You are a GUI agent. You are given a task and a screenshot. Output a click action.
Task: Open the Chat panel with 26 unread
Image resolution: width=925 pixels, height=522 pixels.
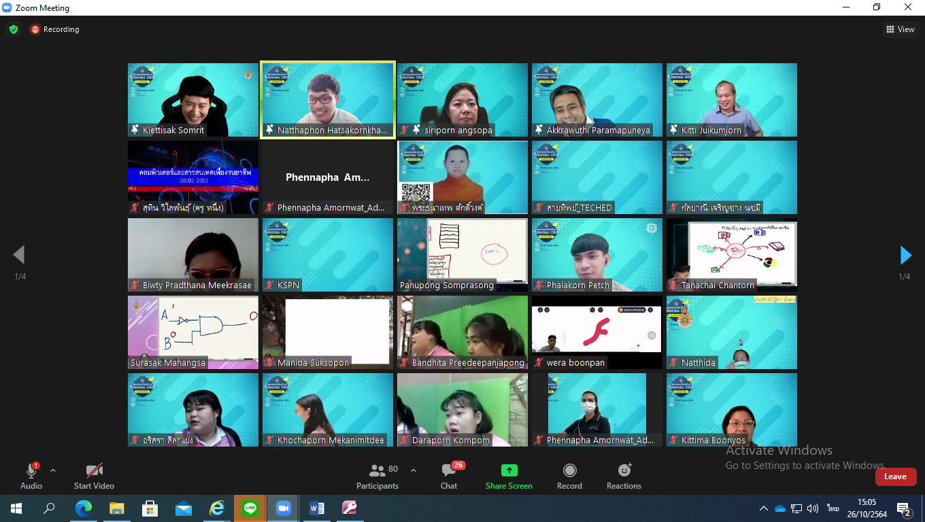pyautogui.click(x=449, y=476)
